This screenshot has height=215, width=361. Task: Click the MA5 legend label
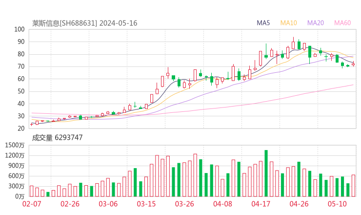click(x=263, y=23)
